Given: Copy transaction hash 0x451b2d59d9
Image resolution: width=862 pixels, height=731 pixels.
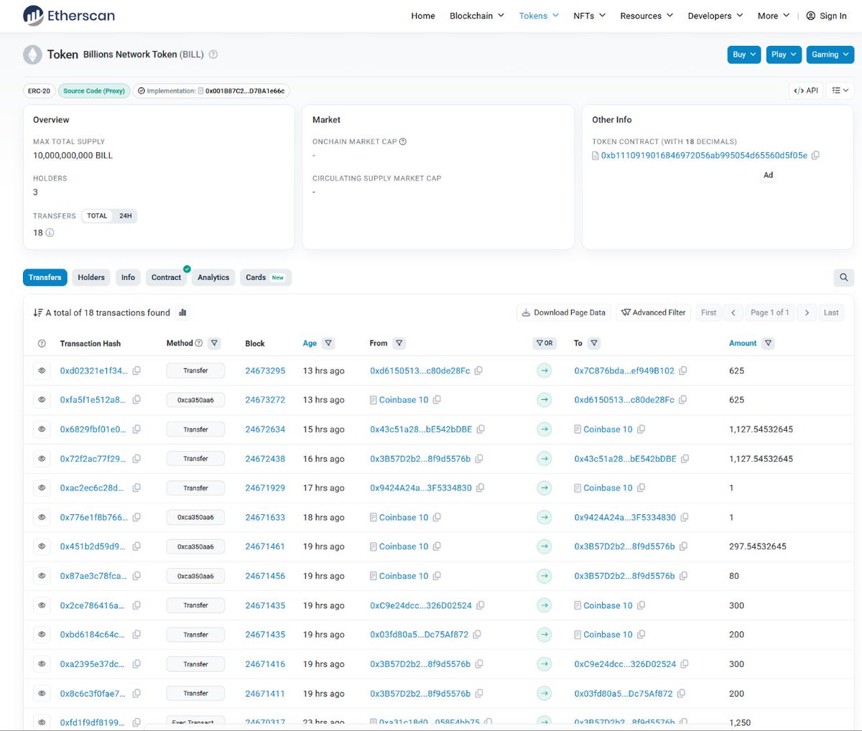Looking at the screenshot, I should point(136,546).
